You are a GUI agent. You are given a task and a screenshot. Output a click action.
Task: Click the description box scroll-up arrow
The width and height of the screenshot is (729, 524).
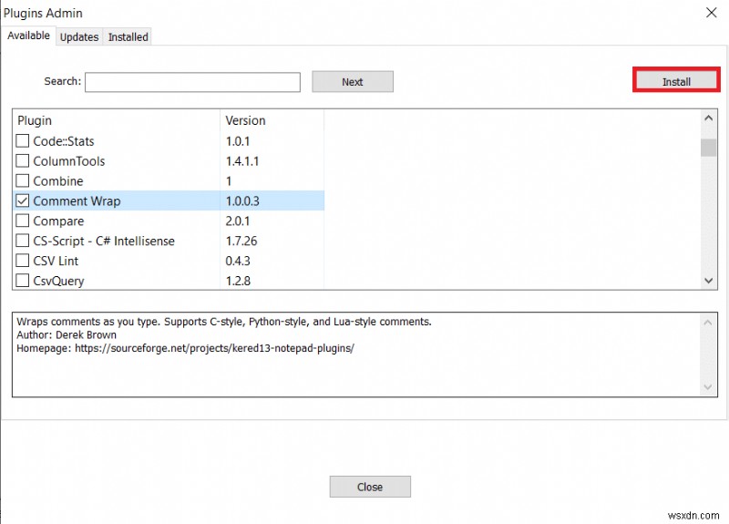point(708,322)
